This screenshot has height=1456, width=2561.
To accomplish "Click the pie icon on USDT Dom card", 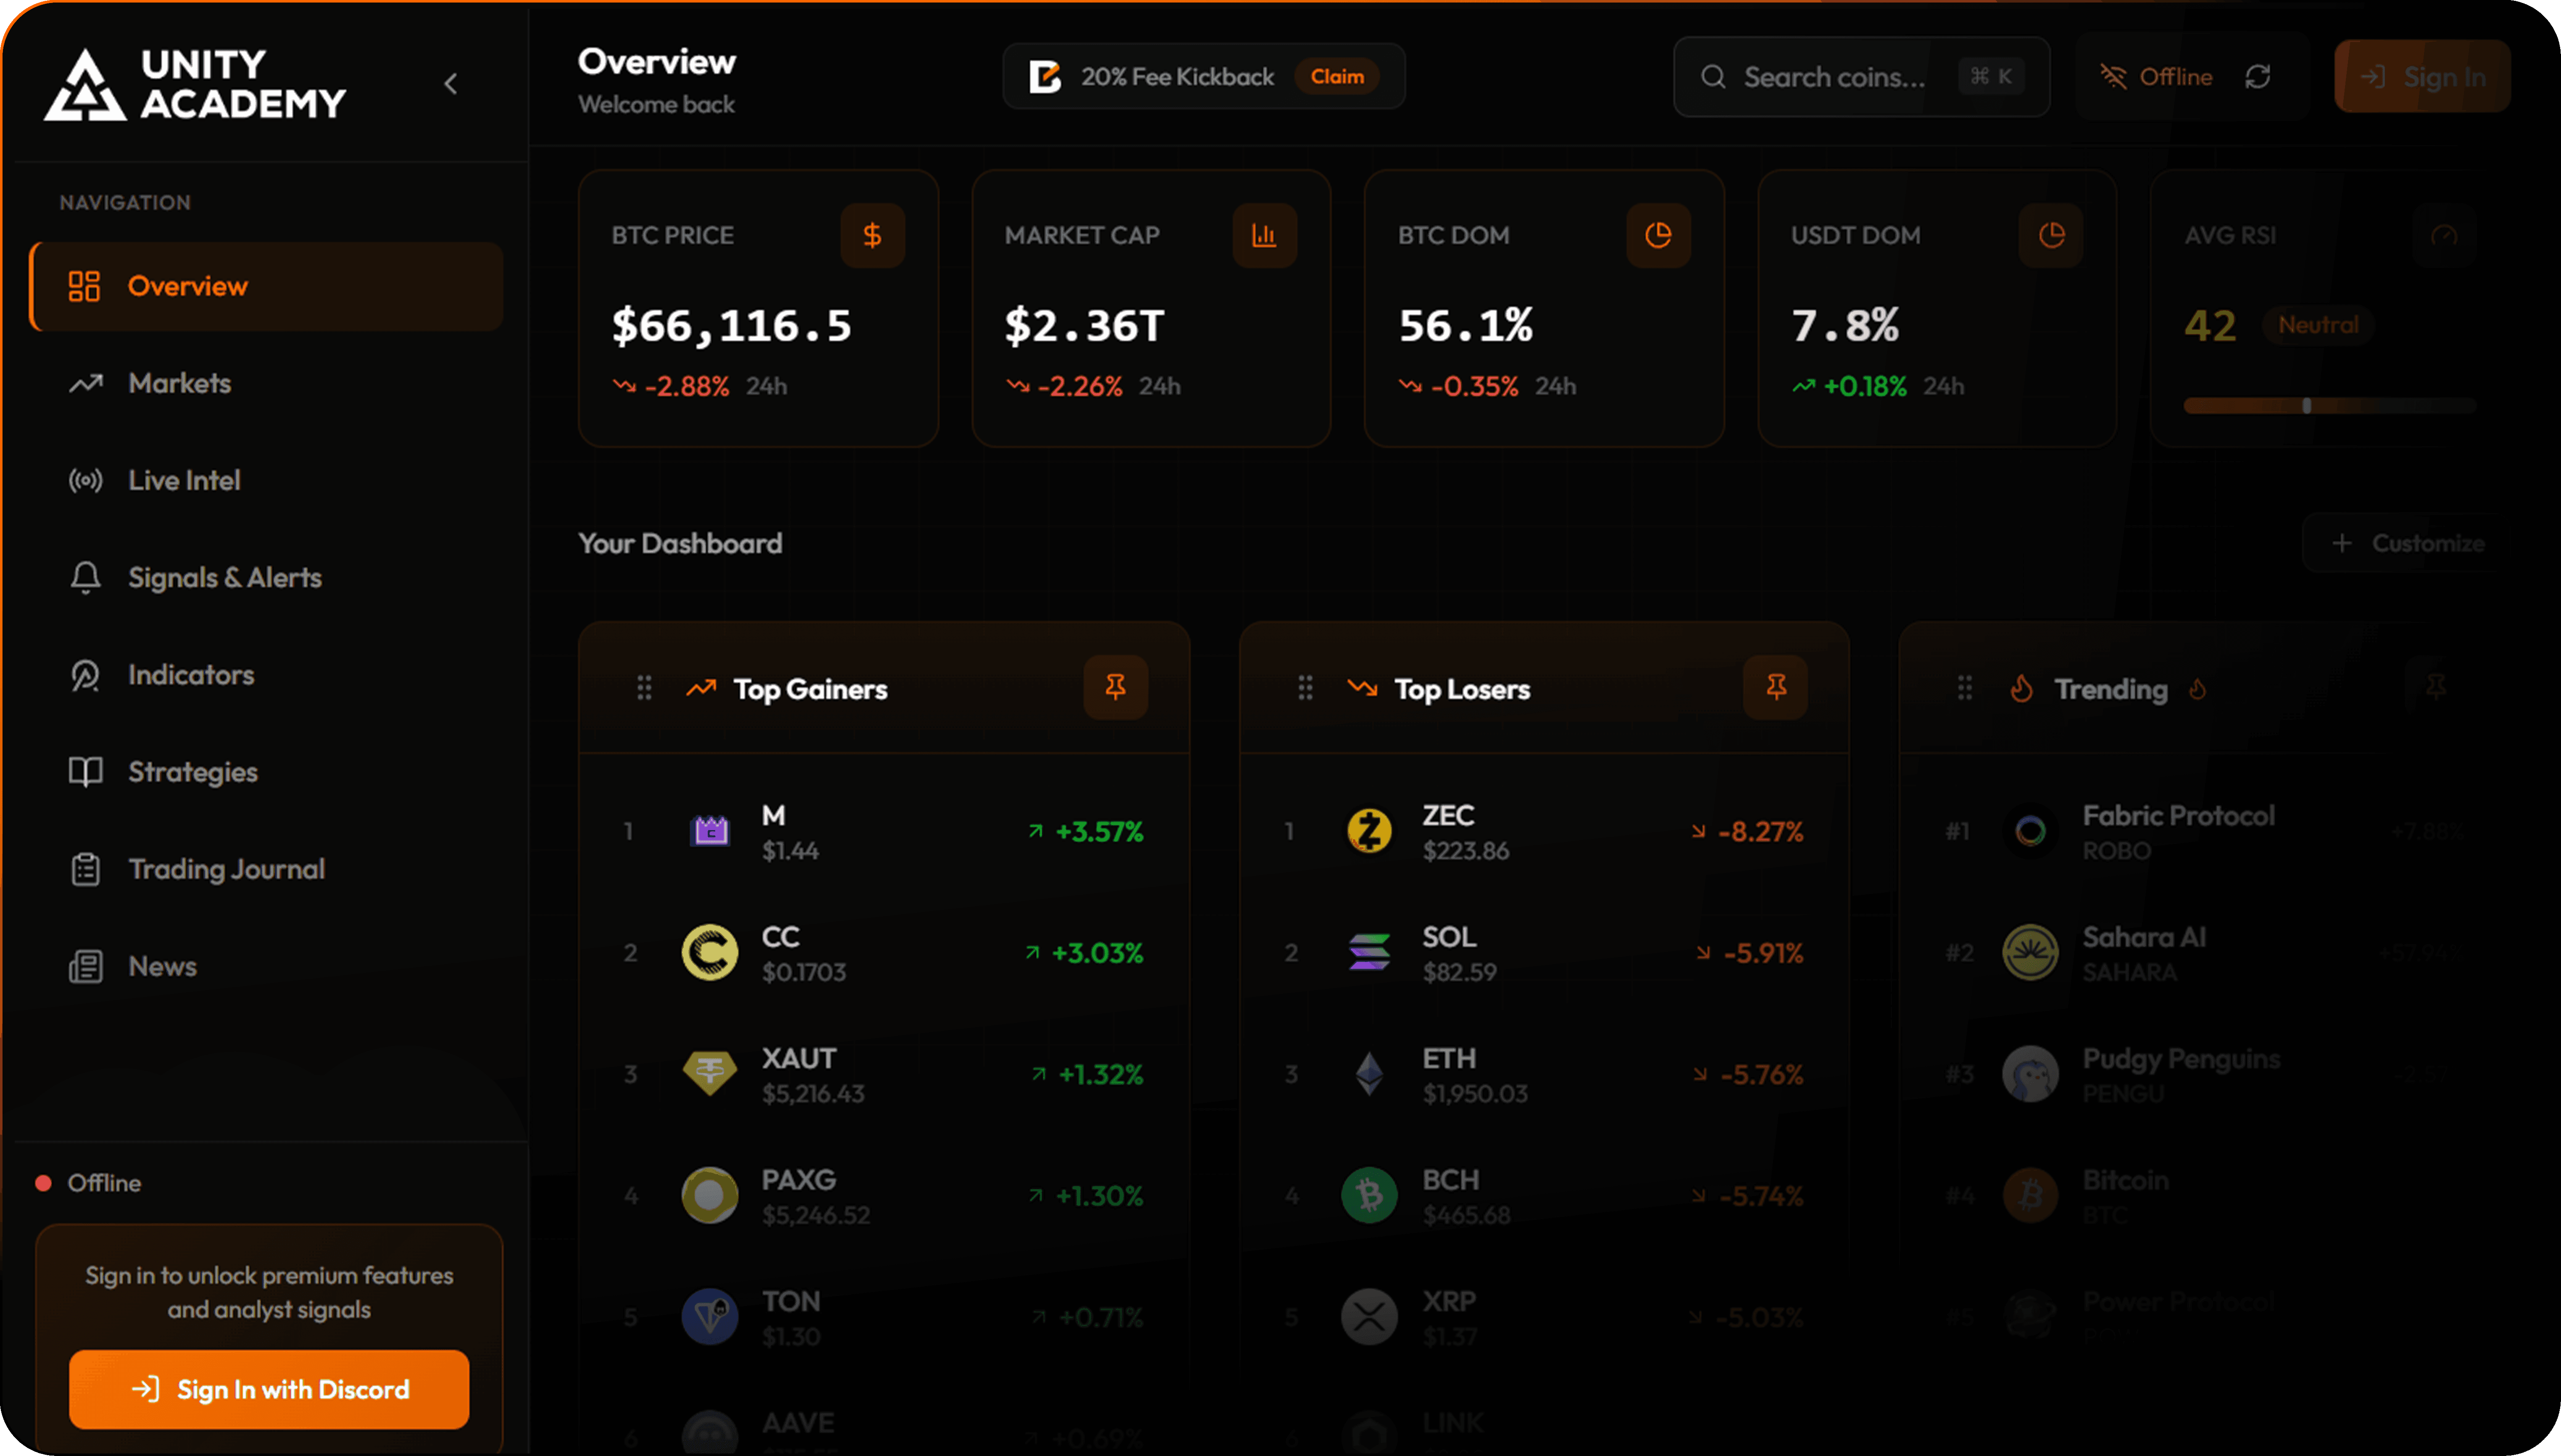I will pos(2051,236).
